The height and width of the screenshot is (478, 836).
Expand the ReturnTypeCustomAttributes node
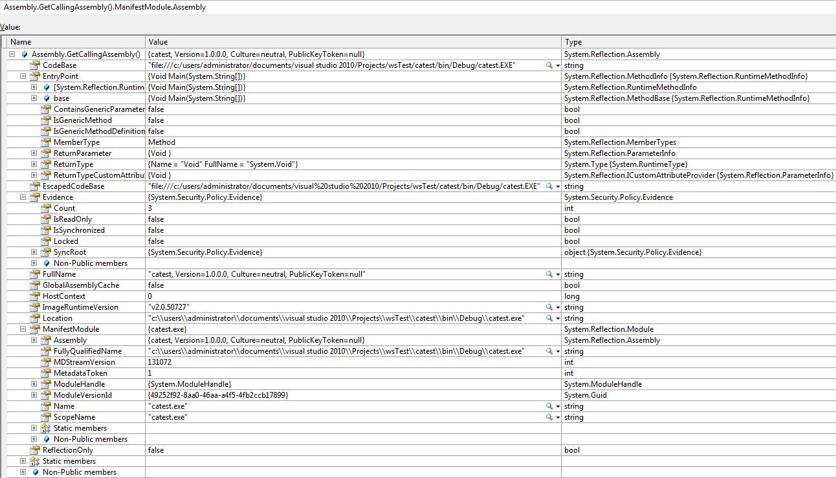click(x=34, y=175)
